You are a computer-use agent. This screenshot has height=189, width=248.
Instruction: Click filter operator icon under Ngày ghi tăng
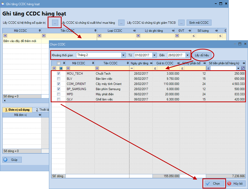[132, 68]
